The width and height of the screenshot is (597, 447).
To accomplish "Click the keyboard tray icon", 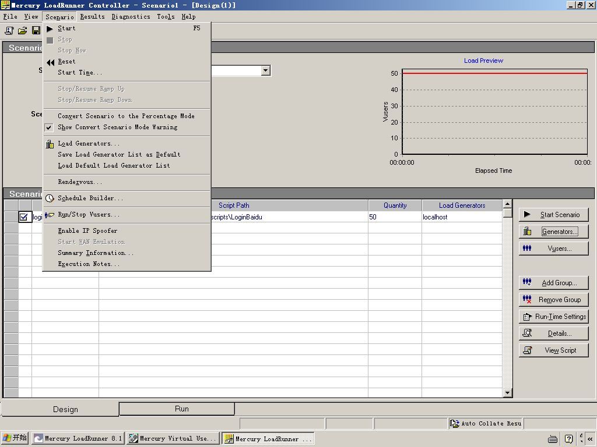I will (553, 439).
